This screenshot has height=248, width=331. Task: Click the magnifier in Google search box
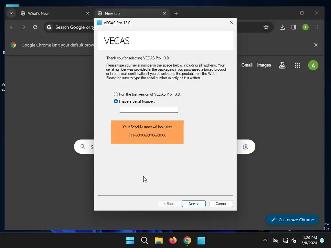click(83, 147)
